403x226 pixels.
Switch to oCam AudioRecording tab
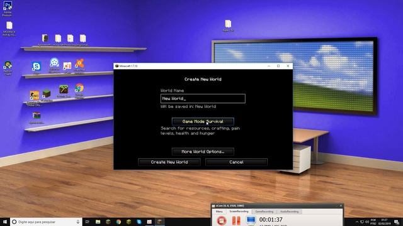tap(289, 212)
